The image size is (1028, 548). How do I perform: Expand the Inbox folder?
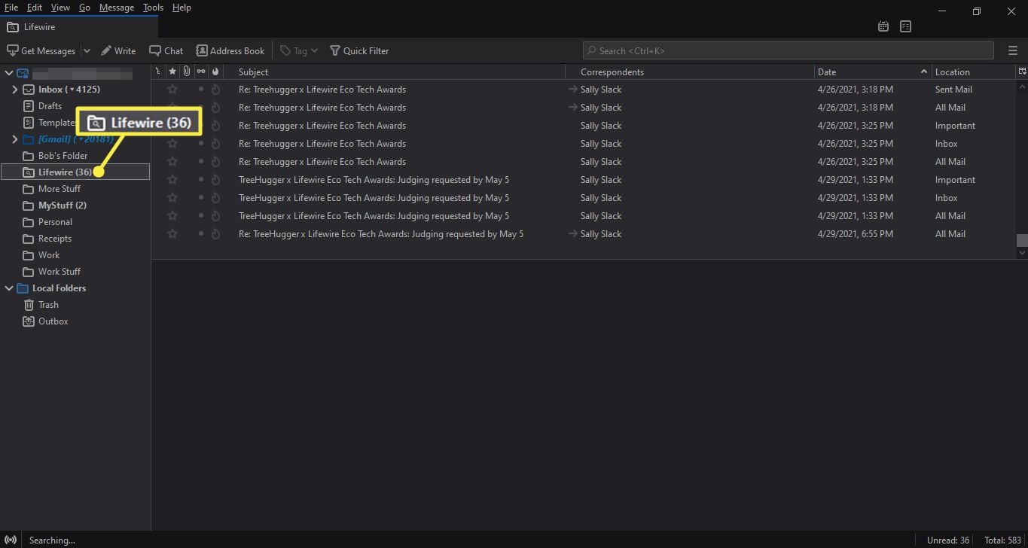pyautogui.click(x=14, y=89)
